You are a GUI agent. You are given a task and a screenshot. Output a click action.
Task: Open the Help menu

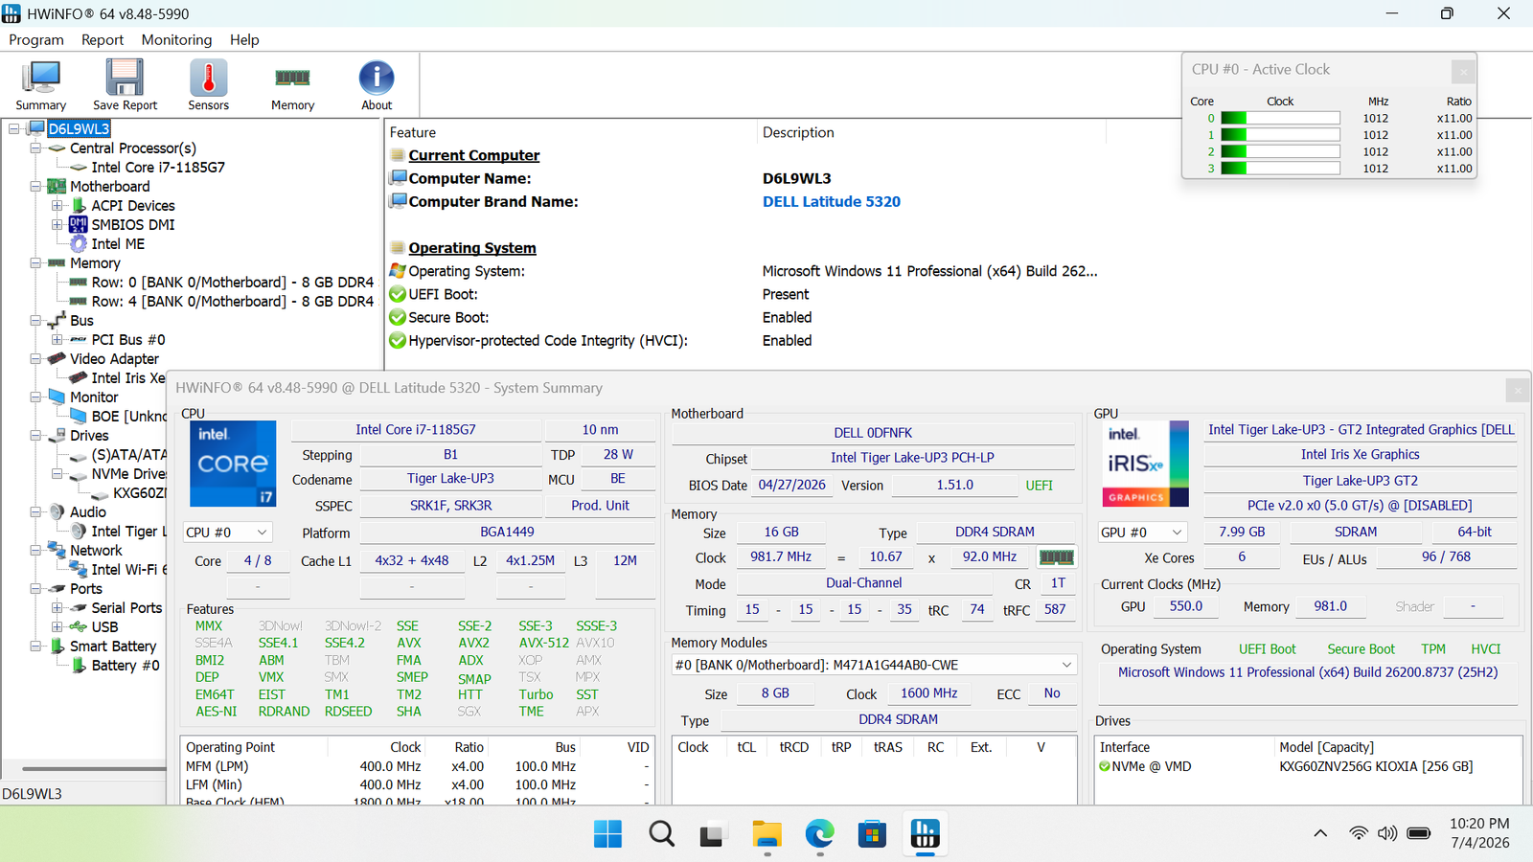244,40
